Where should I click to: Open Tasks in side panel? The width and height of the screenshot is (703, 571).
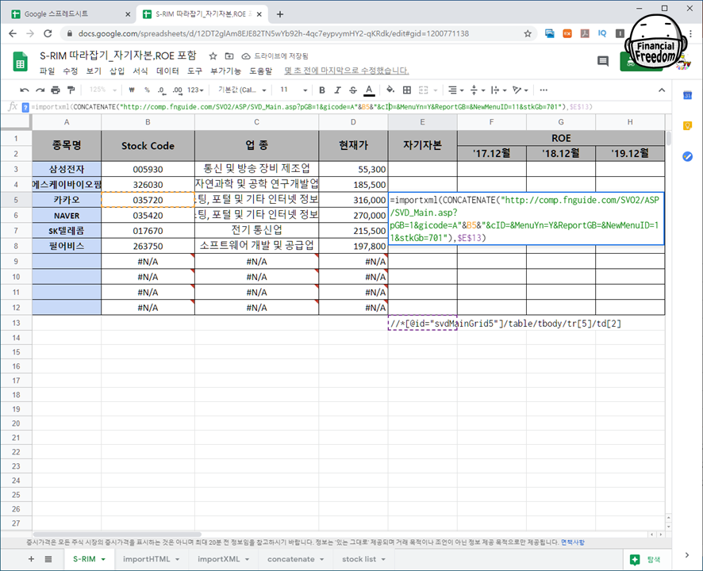pyautogui.click(x=687, y=156)
